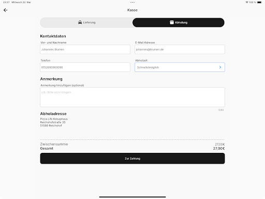Tap the pickup store icon
The image size is (265, 199).
172,22
